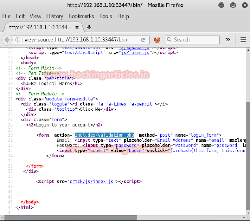Click the </html> closing tag
The image size is (250, 221).
click(25, 207)
